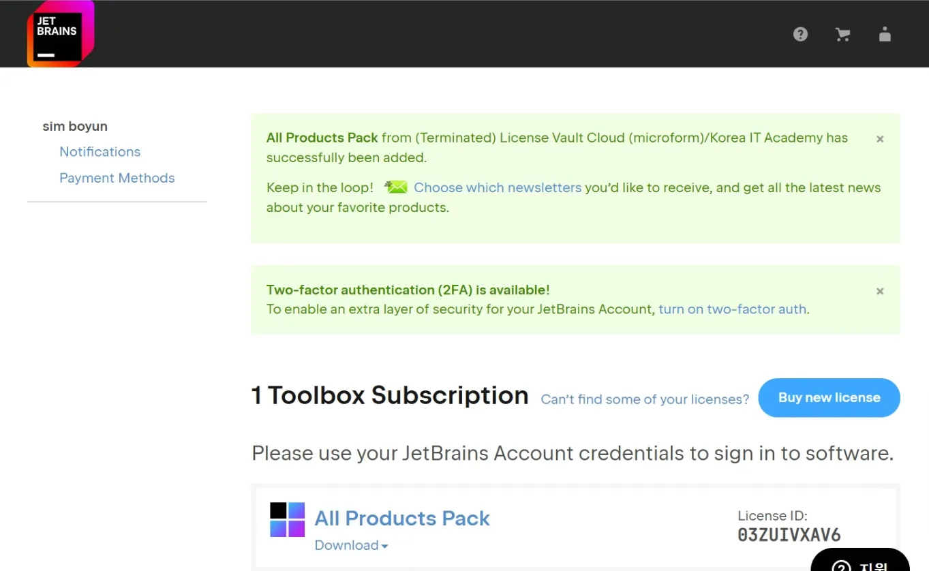Click the Buy new license button
Screen dimensions: 929x571
pyautogui.click(x=829, y=397)
